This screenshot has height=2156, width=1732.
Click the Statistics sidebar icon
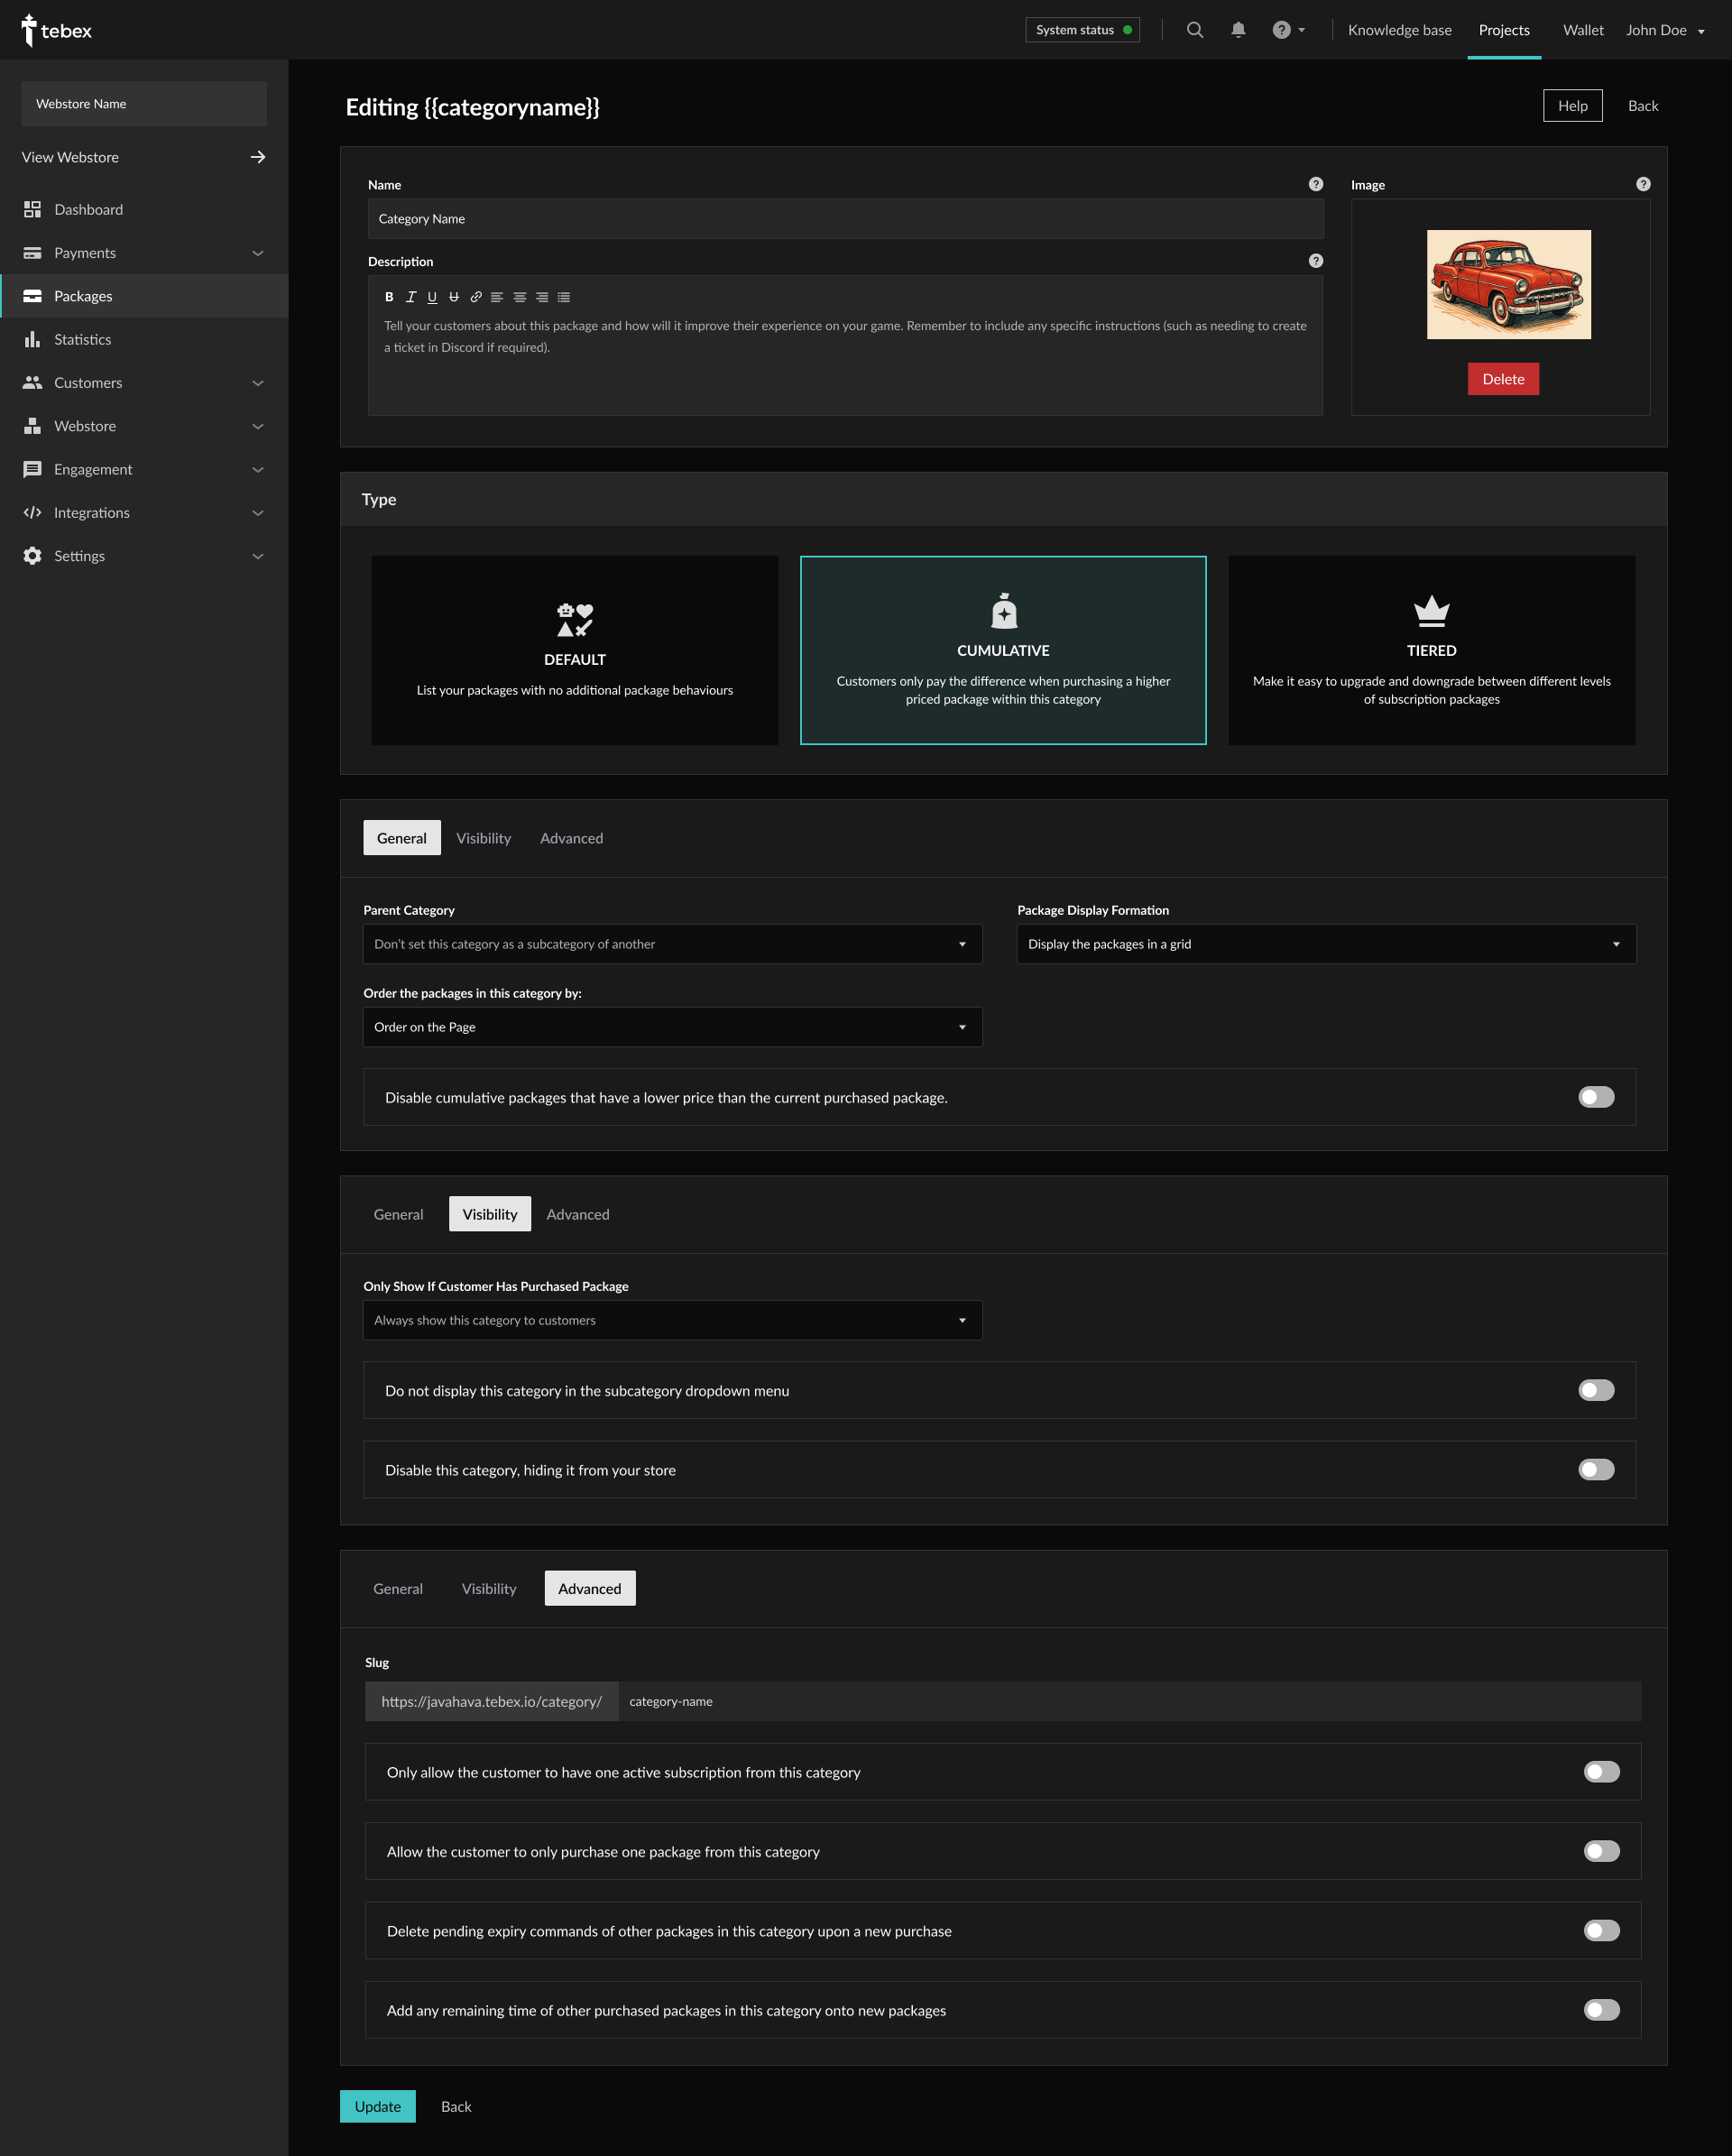[33, 340]
